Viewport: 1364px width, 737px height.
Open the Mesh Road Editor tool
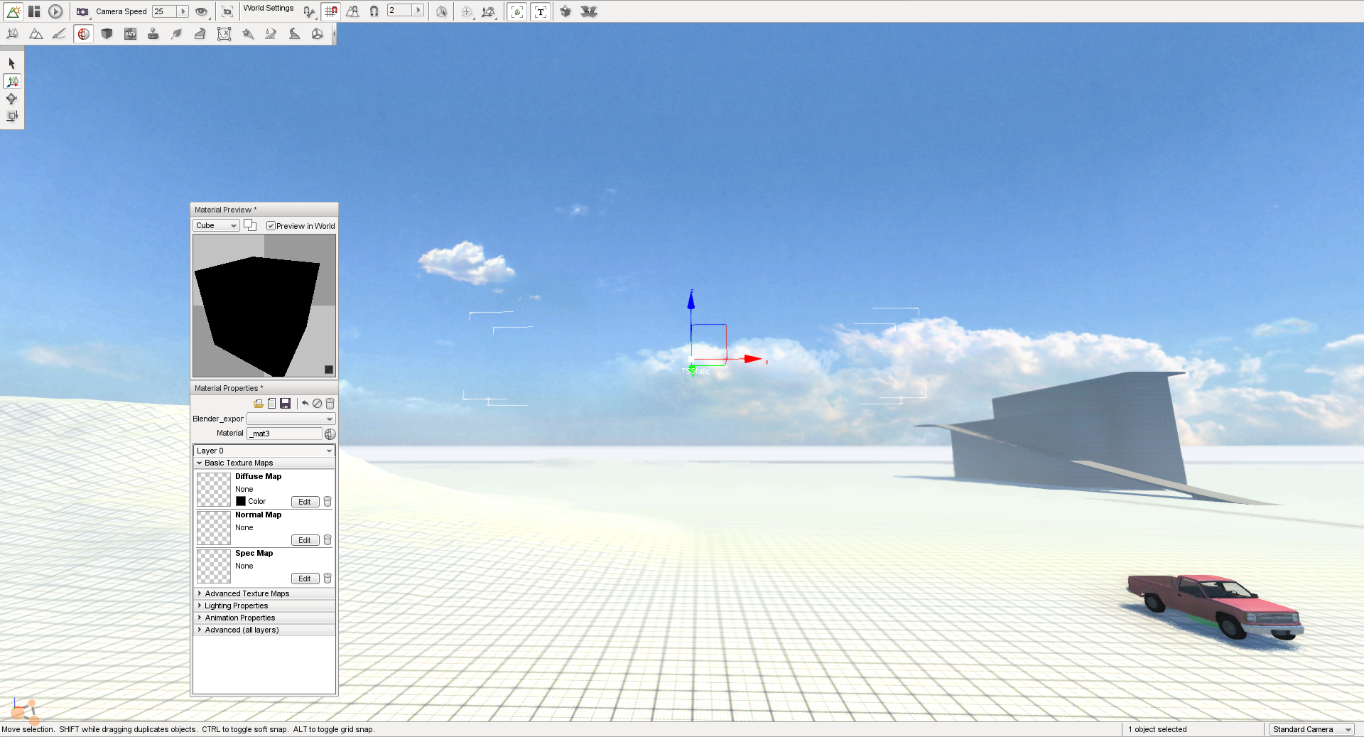pyautogui.click(x=200, y=33)
